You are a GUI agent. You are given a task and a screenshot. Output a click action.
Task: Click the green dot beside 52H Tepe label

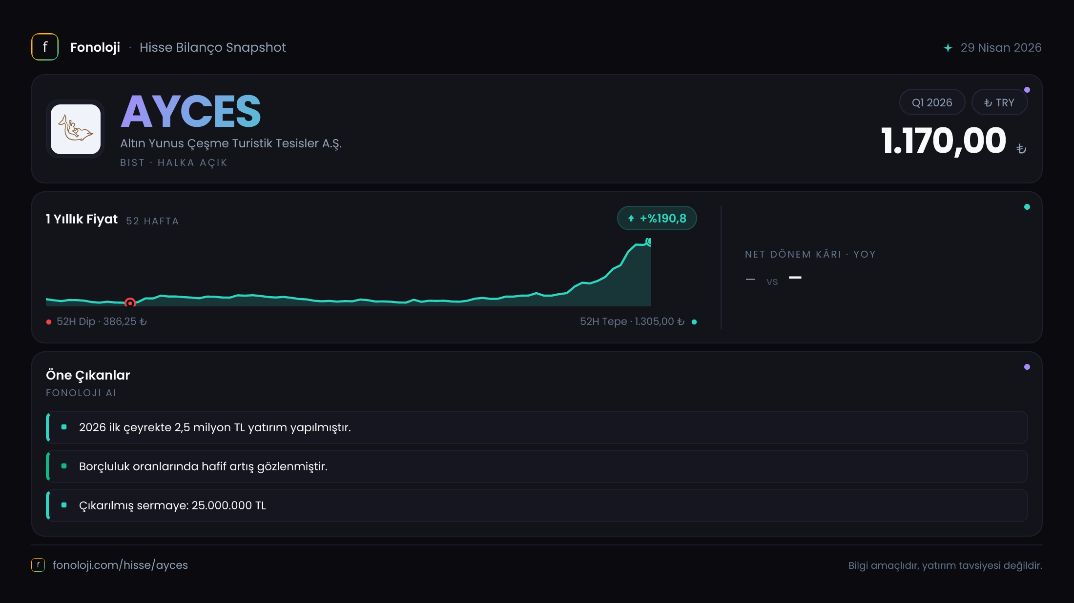[694, 322]
